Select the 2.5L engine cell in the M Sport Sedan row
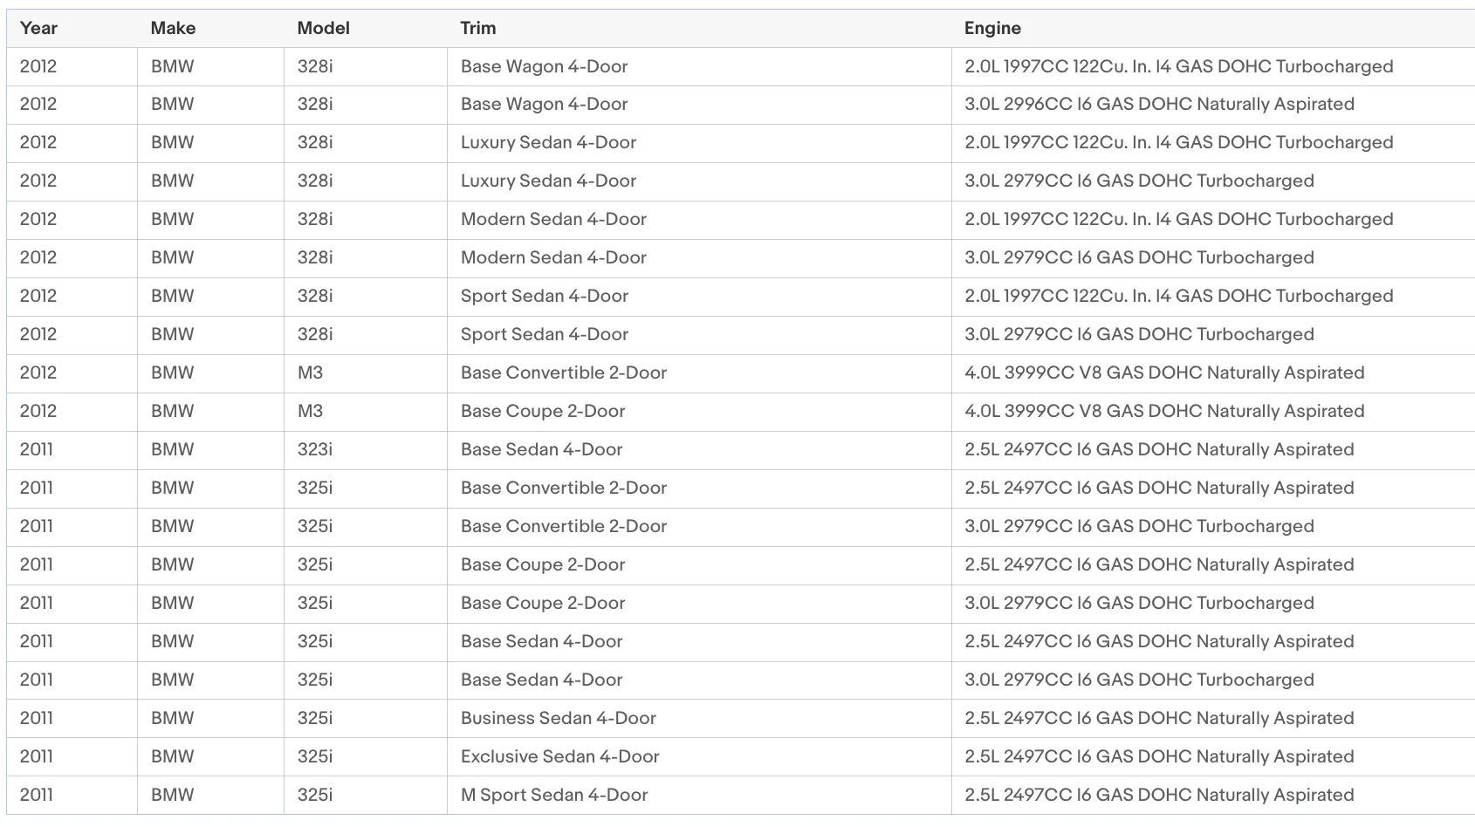 [1213, 796]
